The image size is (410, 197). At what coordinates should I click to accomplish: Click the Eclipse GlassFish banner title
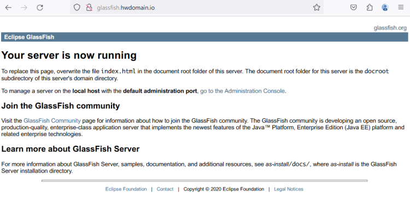30,37
